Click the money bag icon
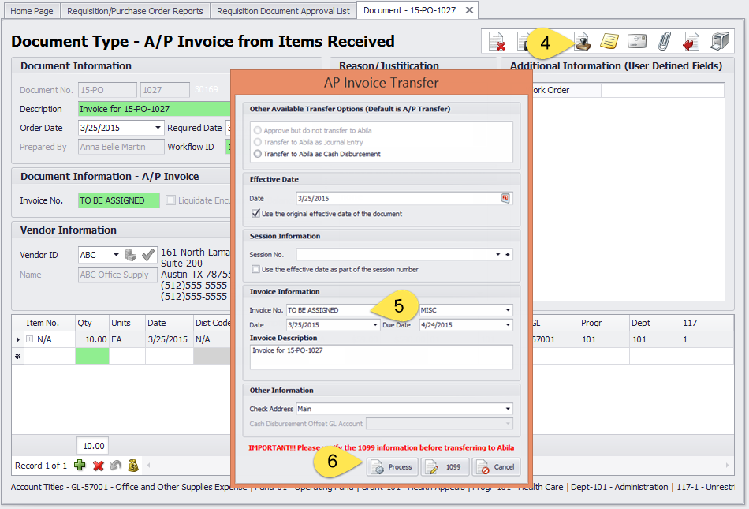Screen dimensions: 749x509 [x=133, y=466]
